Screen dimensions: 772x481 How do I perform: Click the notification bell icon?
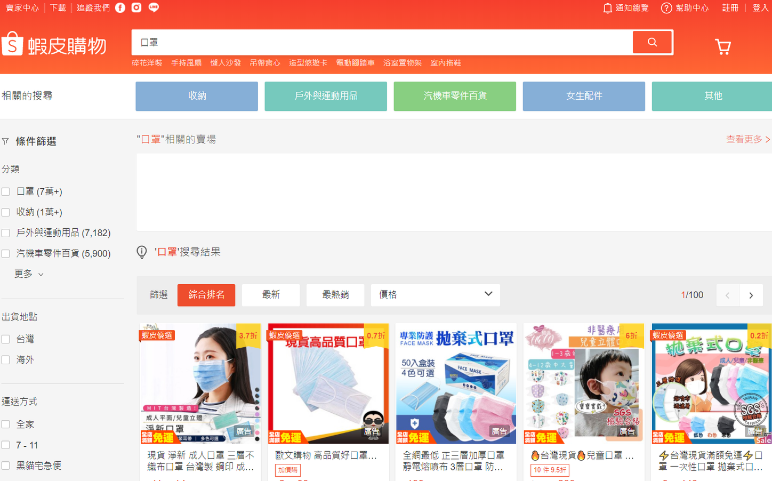(x=607, y=8)
